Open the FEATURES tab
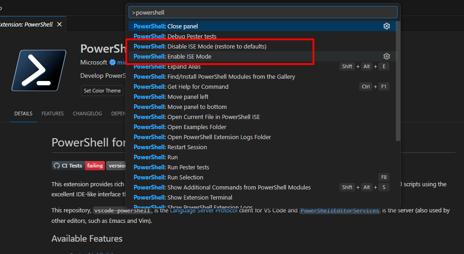Image resolution: width=464 pixels, height=254 pixels. tap(53, 113)
